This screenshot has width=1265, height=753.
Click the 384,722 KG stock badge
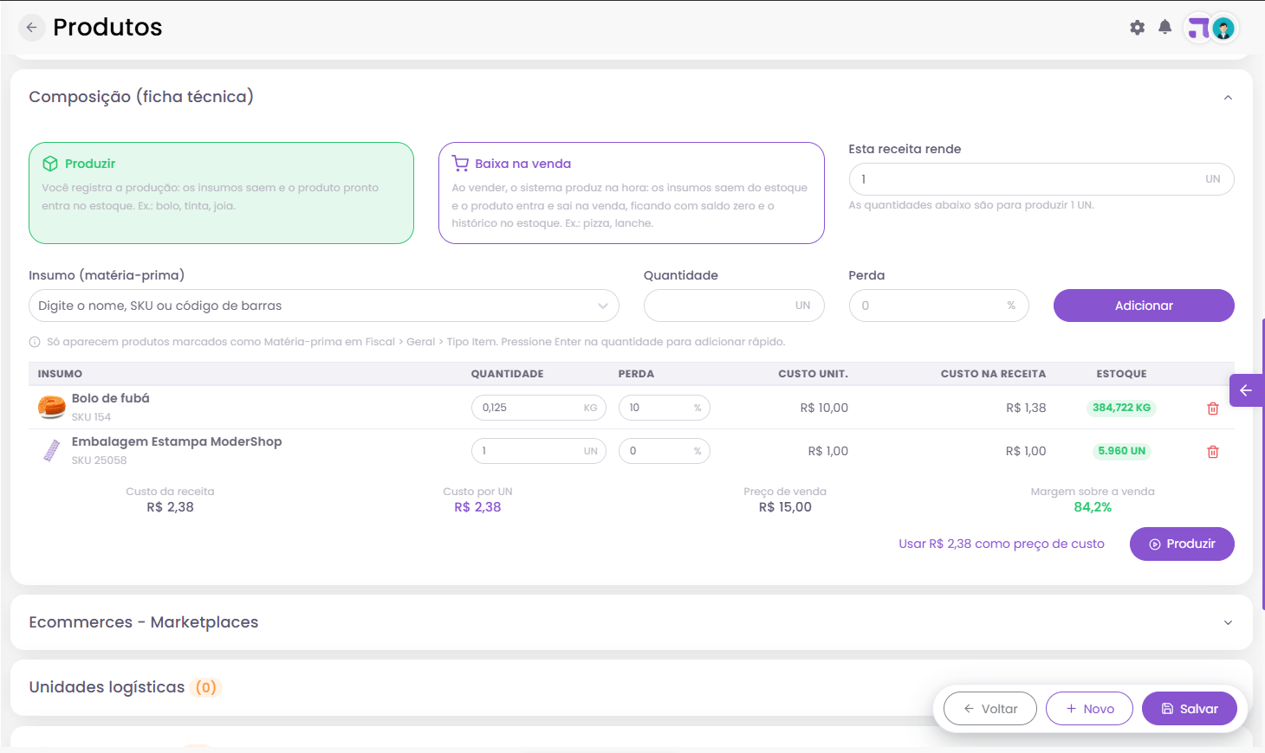point(1121,408)
